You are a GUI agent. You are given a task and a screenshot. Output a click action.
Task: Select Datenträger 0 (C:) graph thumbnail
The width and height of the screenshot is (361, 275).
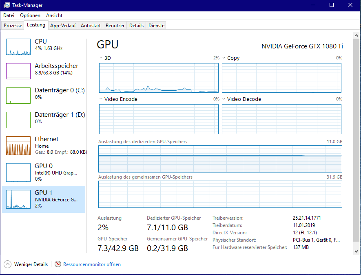pyautogui.click(x=18, y=96)
